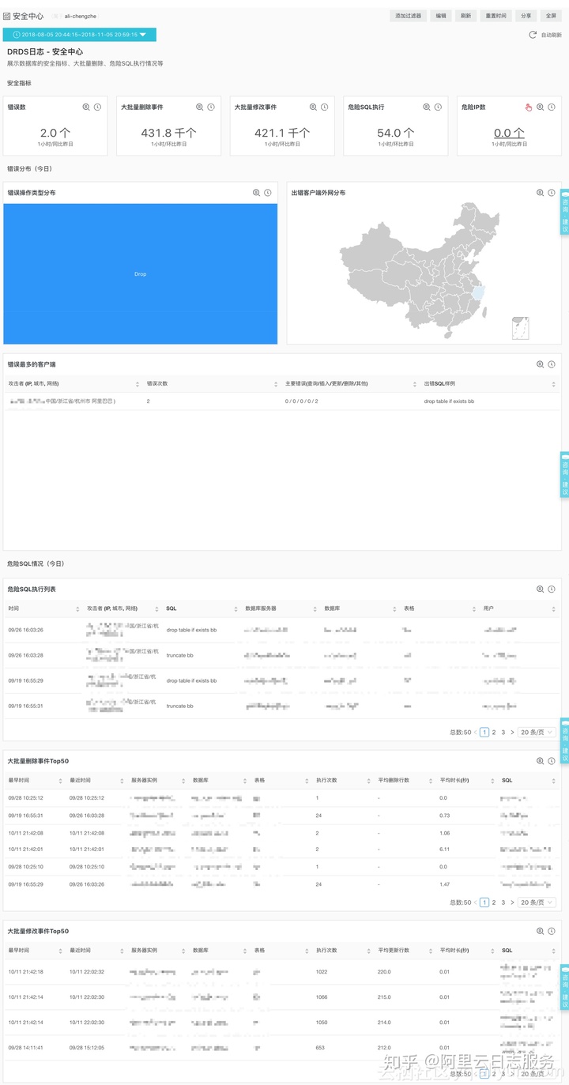569x1085 pixels.
Task: Sort 大批量删除事件Top50 by 执行次数 column
Action: (x=367, y=780)
